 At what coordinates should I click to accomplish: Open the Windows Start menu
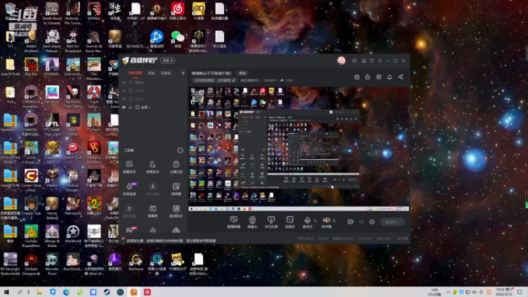(x=6, y=292)
